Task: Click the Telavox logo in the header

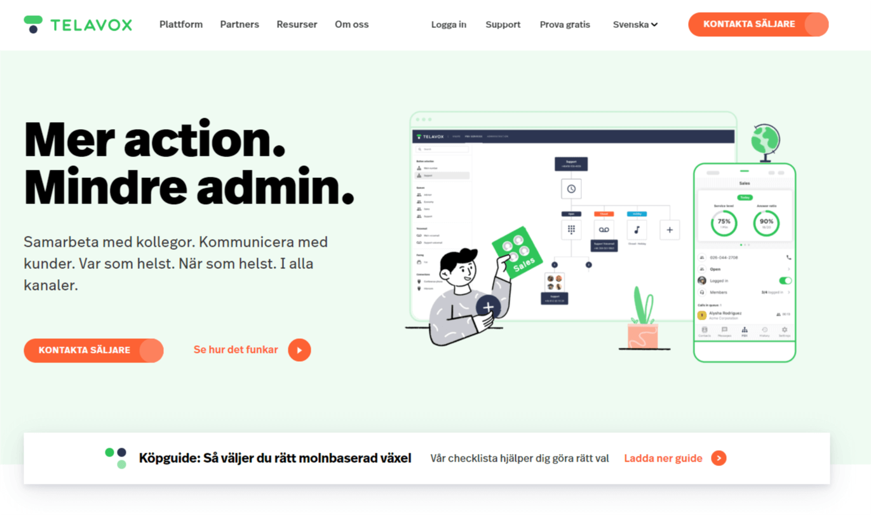Action: pos(78,25)
